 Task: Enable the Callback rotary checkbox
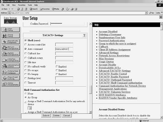(25, 58)
